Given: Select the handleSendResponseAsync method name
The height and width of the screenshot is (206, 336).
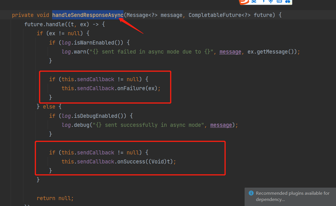Looking at the screenshot, I should pyautogui.click(x=88, y=15).
